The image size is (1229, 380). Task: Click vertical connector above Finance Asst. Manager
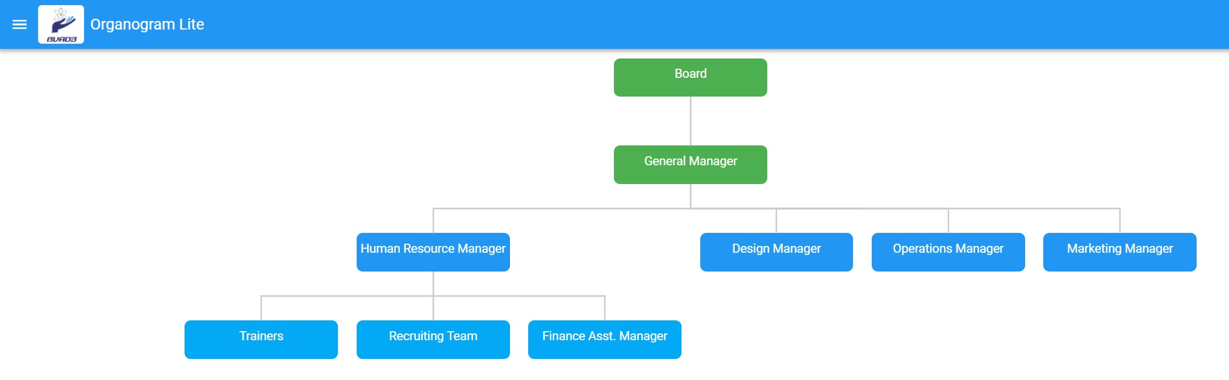(605, 308)
